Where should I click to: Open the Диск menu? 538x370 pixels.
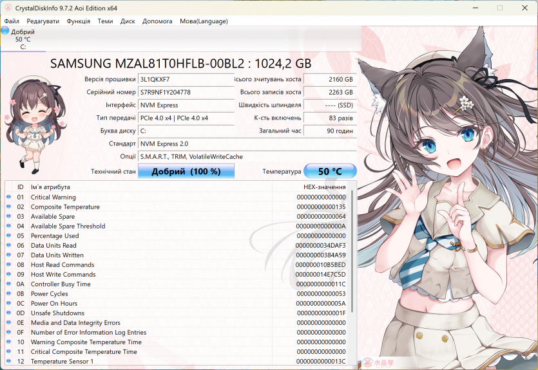(x=128, y=21)
